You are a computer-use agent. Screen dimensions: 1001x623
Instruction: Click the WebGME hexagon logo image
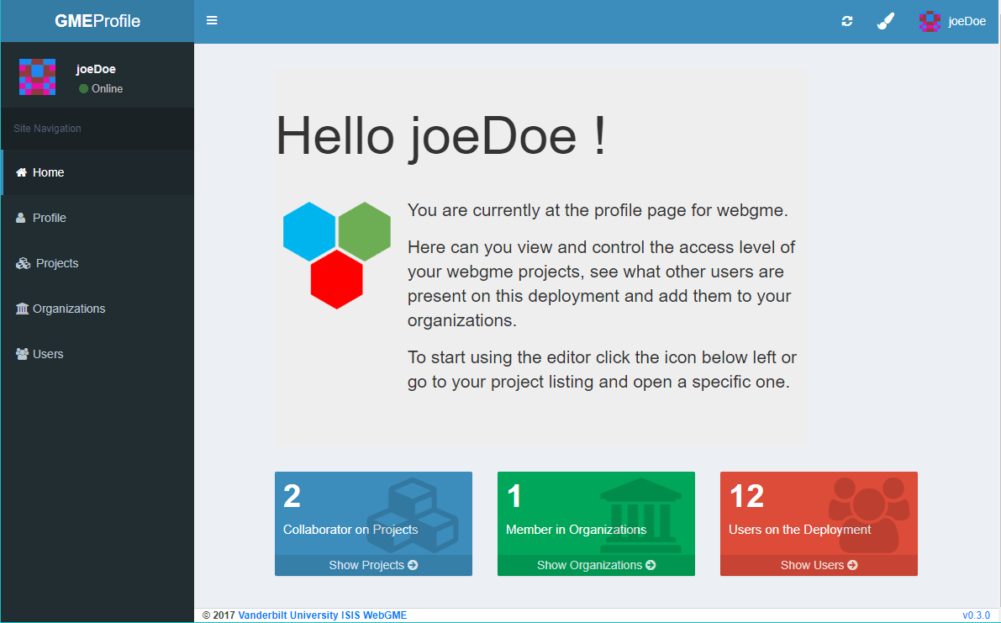[x=335, y=252]
